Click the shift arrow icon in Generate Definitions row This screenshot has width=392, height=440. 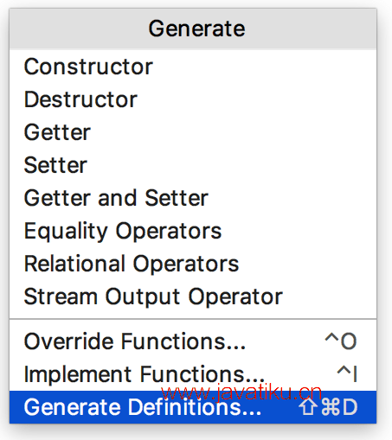click(x=308, y=407)
